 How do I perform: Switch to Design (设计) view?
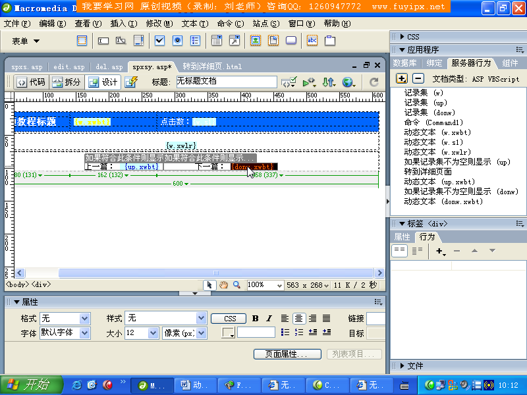[x=103, y=82]
